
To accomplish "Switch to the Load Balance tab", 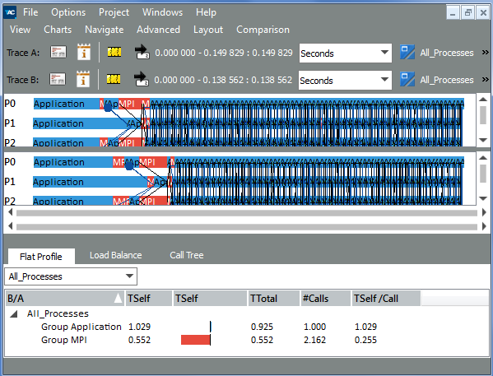I will coord(116,255).
